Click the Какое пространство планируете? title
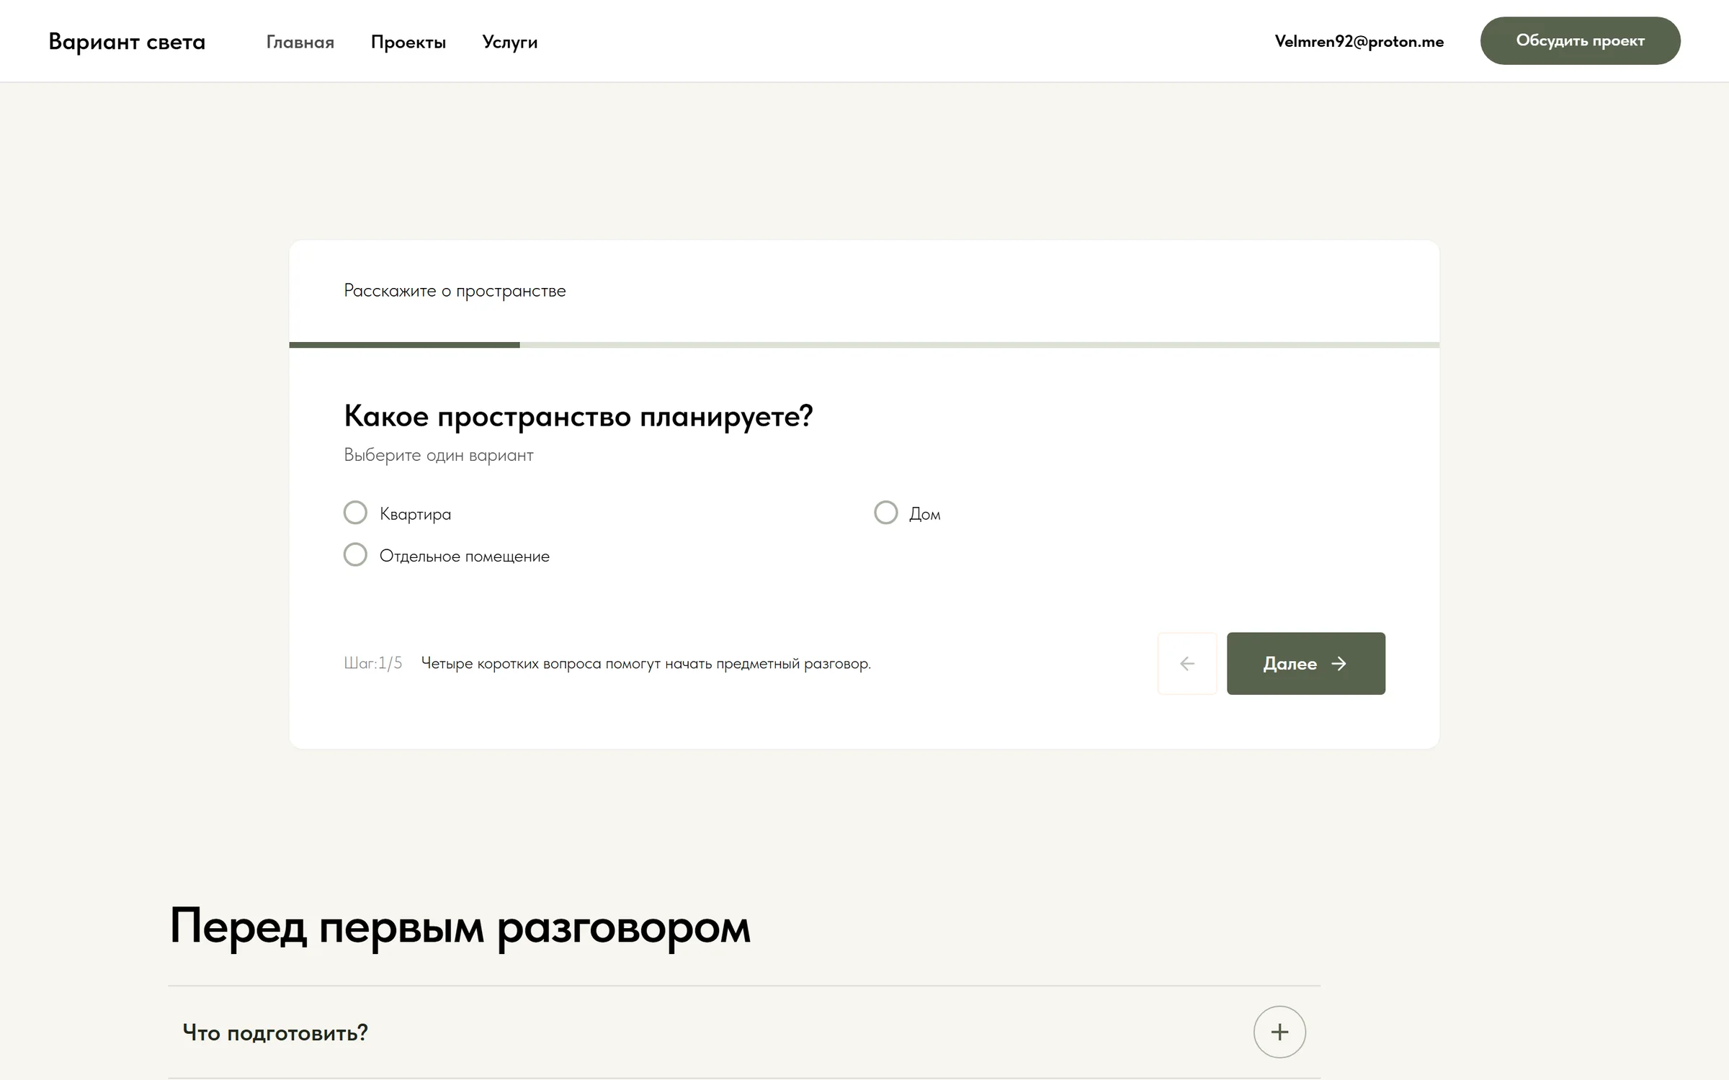1729x1080 pixels. (578, 416)
